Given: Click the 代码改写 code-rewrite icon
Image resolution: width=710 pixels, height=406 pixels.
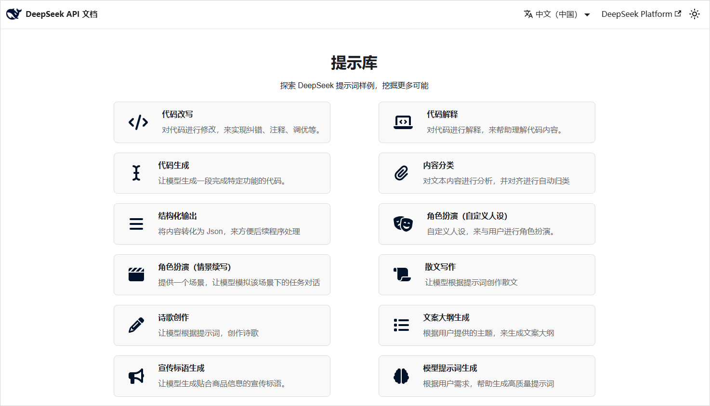Looking at the screenshot, I should [x=138, y=122].
